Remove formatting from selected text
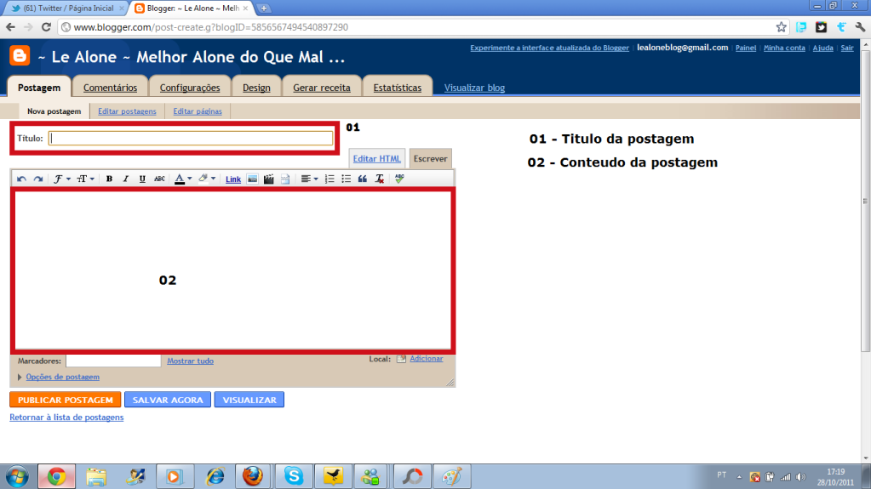871x489 pixels. click(379, 179)
